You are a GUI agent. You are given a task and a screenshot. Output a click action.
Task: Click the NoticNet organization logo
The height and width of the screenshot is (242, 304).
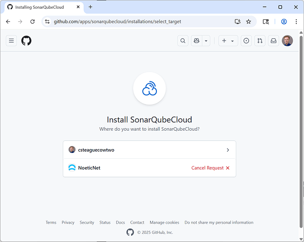[x=72, y=168]
